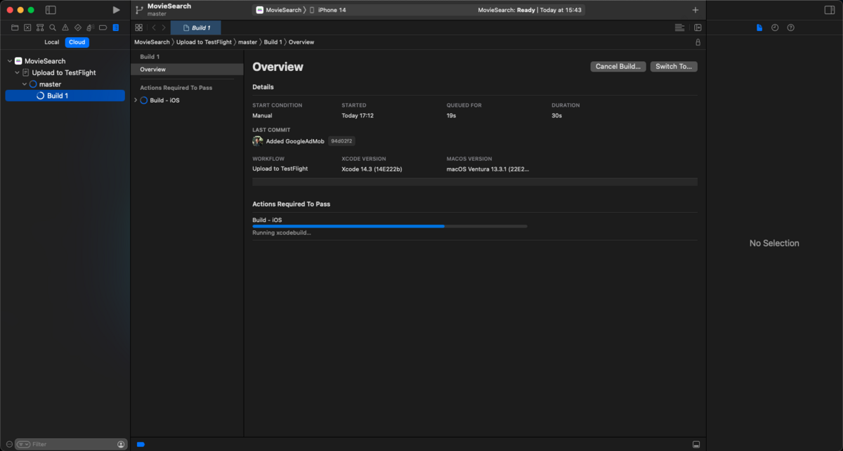This screenshot has width=843, height=451.
Task: Add an editor on the right
Action: pos(698,27)
